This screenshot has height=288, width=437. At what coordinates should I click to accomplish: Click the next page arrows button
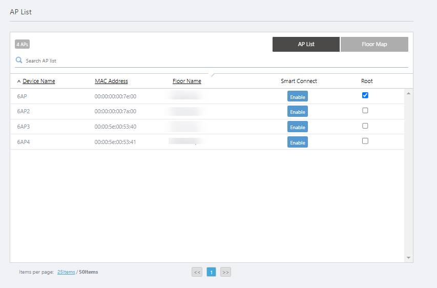pos(225,272)
